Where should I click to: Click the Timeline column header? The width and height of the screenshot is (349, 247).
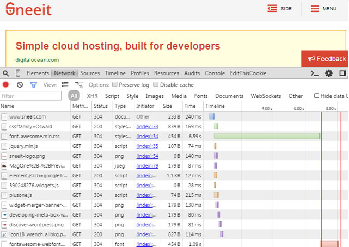tap(215, 106)
